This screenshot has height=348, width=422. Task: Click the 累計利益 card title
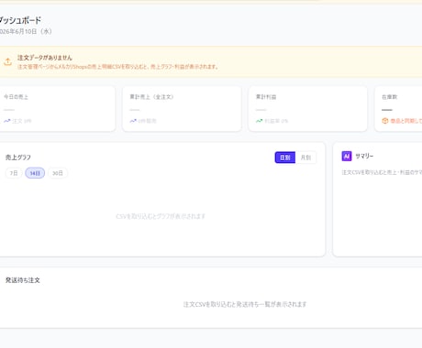(x=266, y=97)
